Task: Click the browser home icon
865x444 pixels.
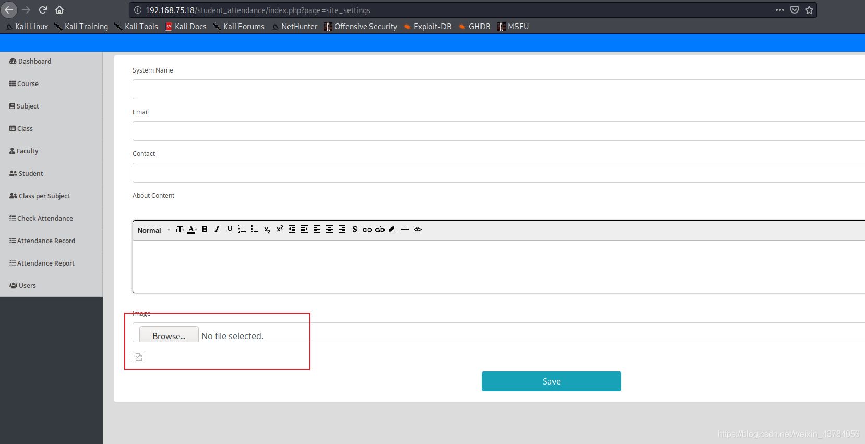Action: click(x=59, y=10)
